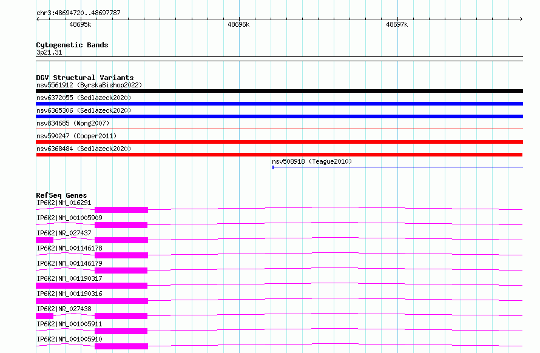Click transcript label IP6K2|NM_001190316
The image size is (540, 353).
[x=69, y=294]
